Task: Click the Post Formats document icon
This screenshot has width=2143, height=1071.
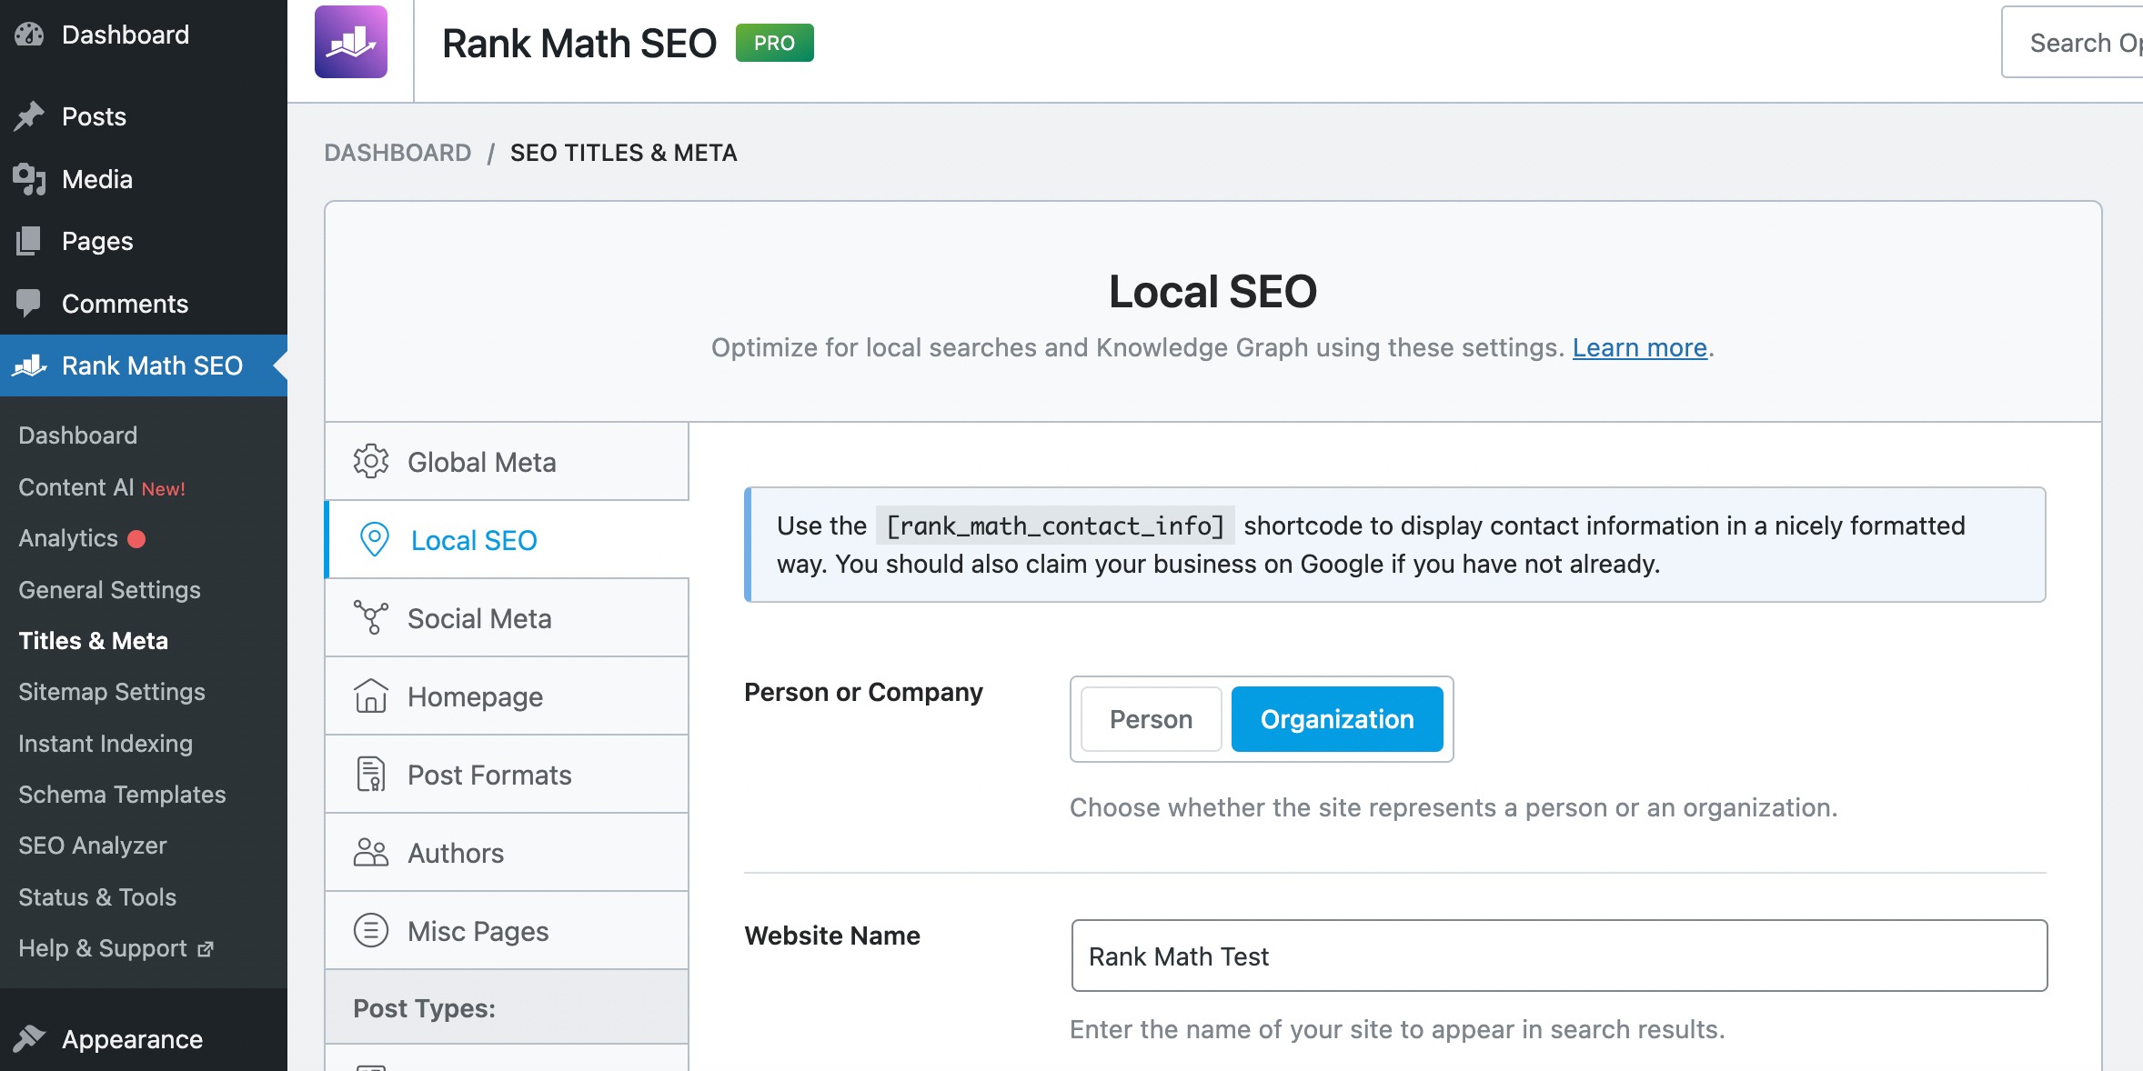Action: tap(371, 775)
